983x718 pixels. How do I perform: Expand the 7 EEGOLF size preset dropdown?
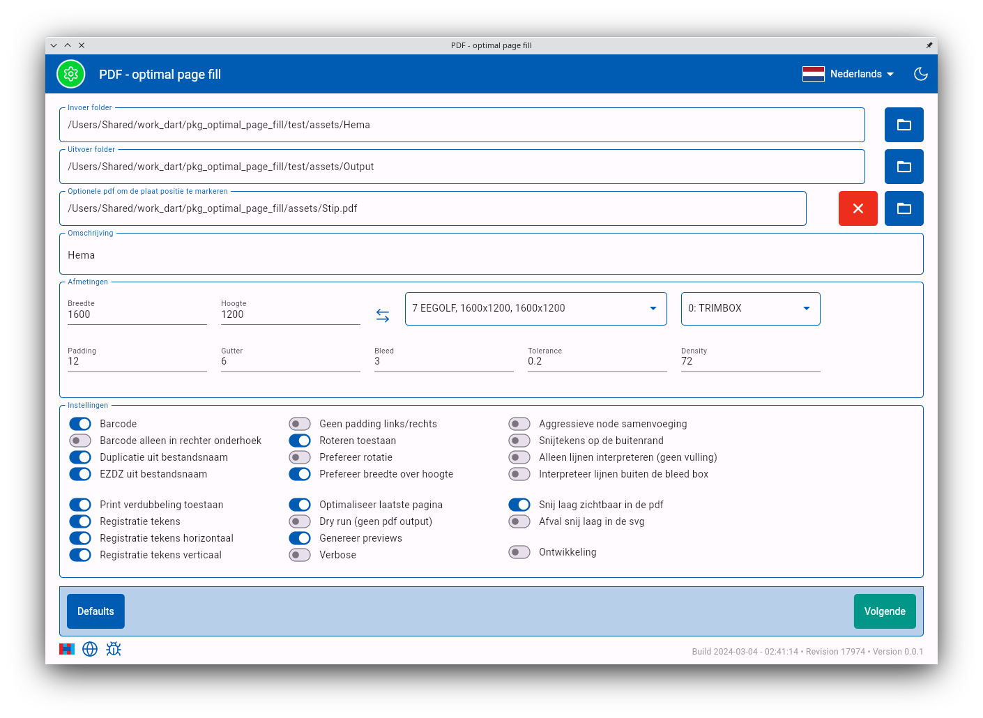coord(535,308)
